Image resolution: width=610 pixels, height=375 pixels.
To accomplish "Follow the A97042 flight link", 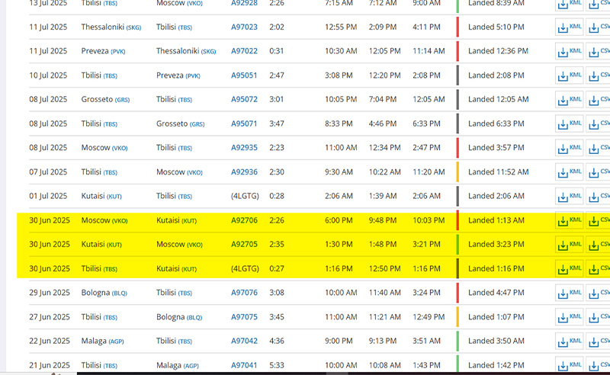I will (244, 341).
